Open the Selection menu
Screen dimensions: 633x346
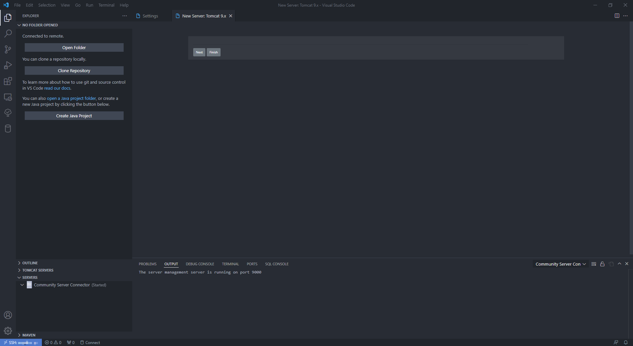[x=47, y=5]
